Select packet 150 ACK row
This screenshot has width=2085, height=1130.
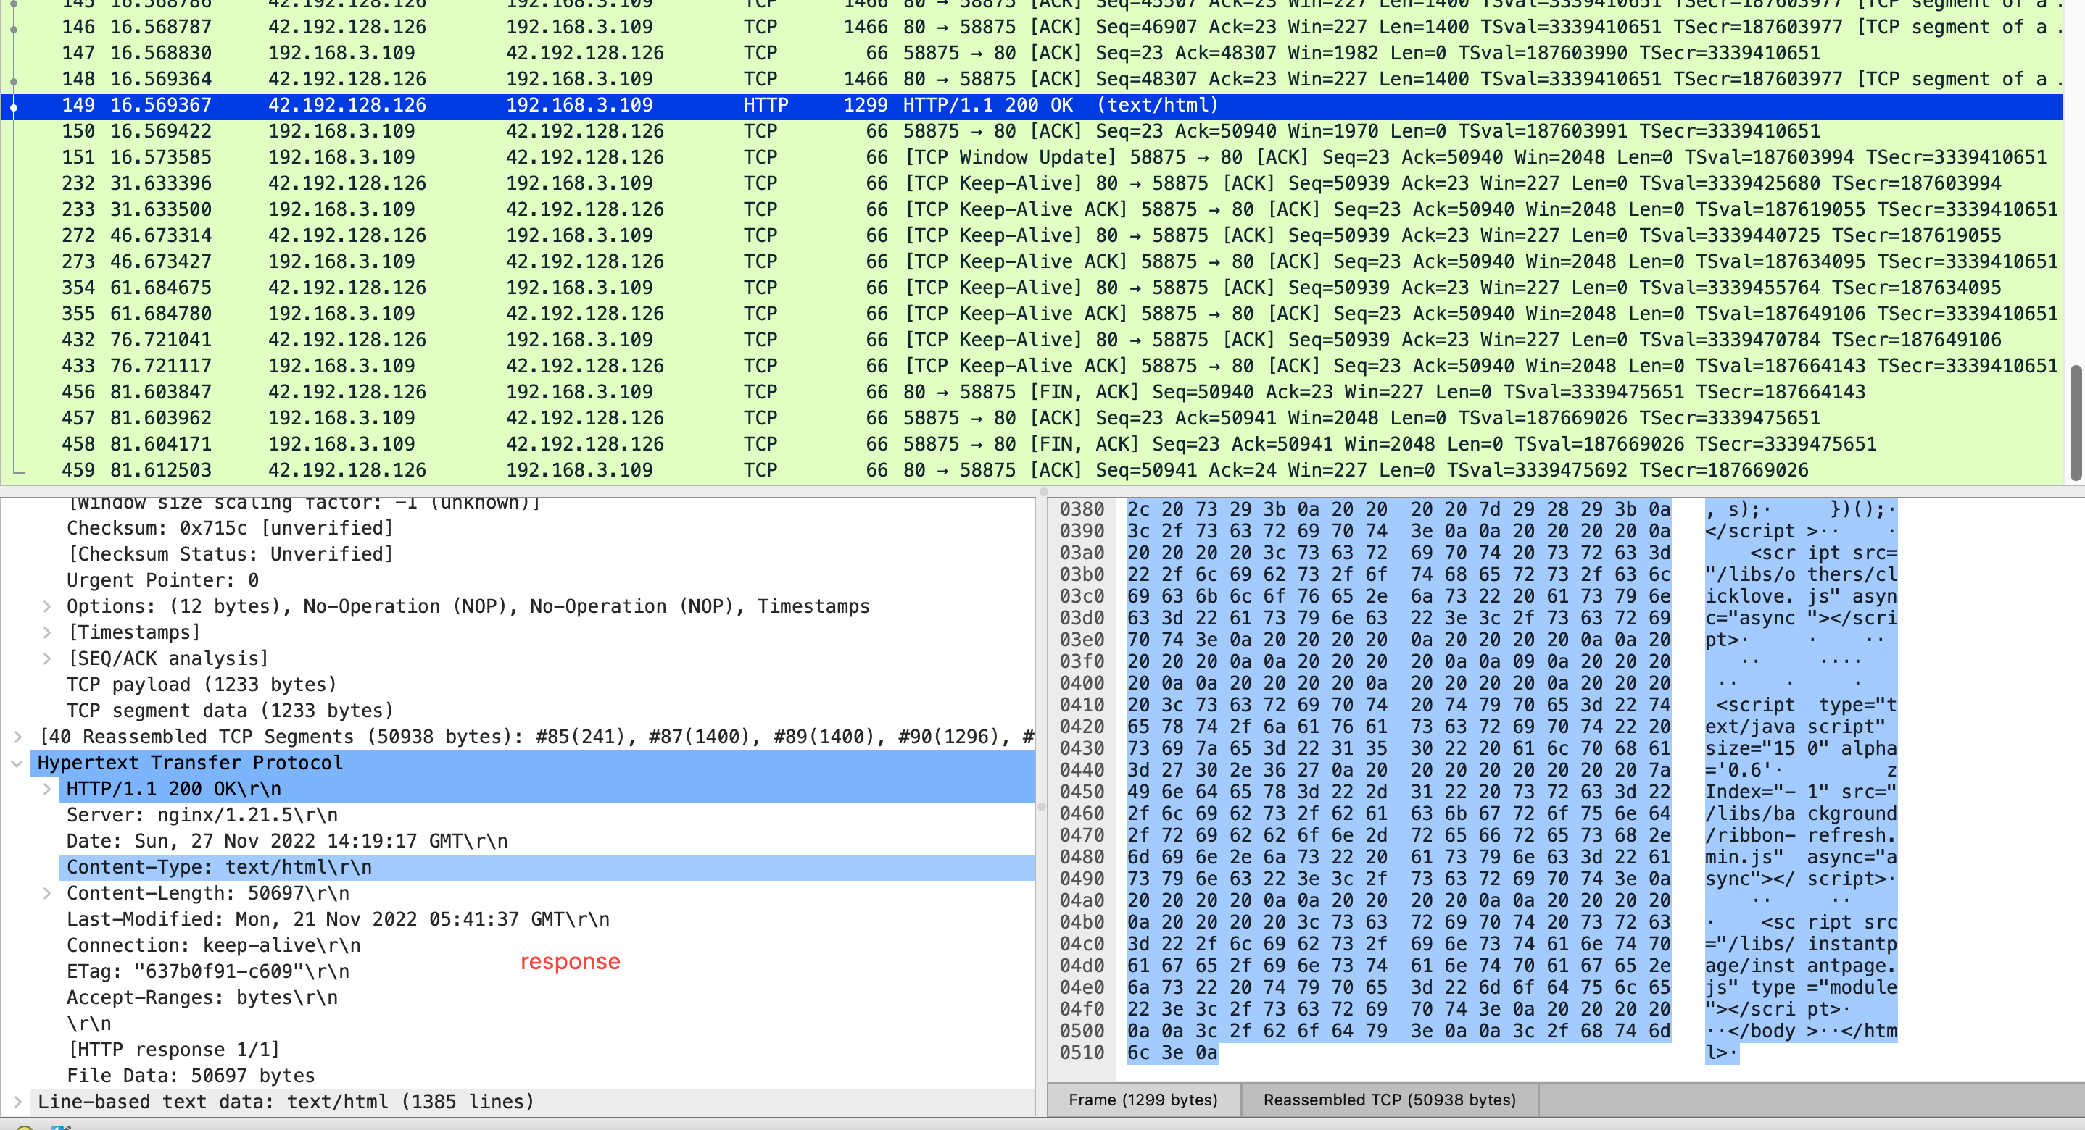(1032, 131)
